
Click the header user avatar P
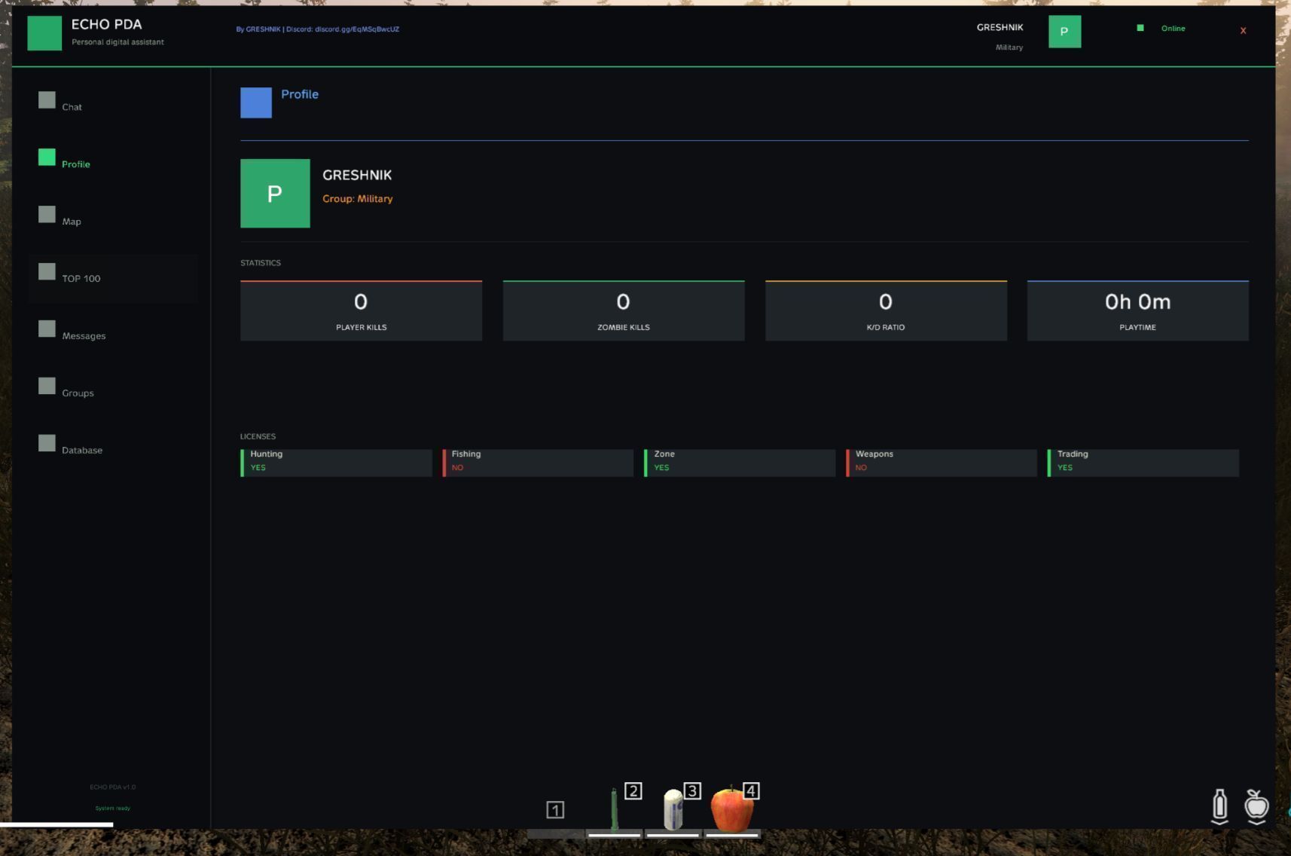click(x=1064, y=32)
